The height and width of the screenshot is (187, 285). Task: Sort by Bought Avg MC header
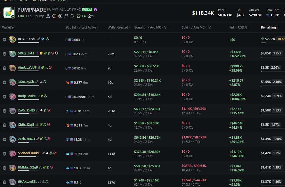pos(156,27)
